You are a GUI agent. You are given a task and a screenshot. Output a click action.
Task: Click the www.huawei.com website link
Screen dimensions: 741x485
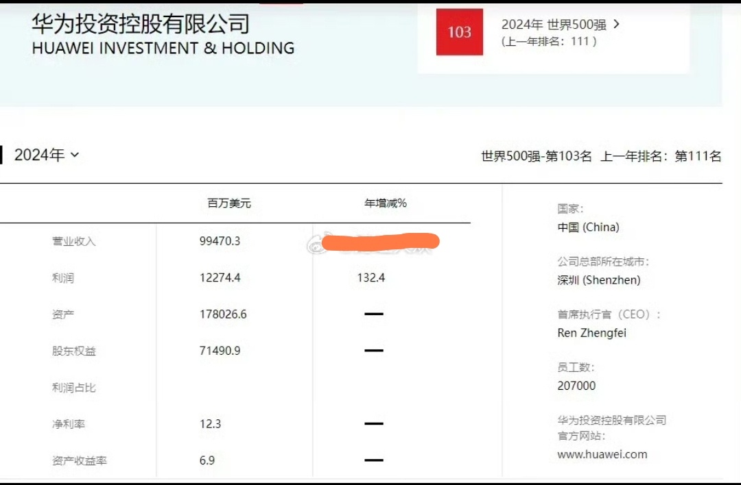(x=602, y=454)
